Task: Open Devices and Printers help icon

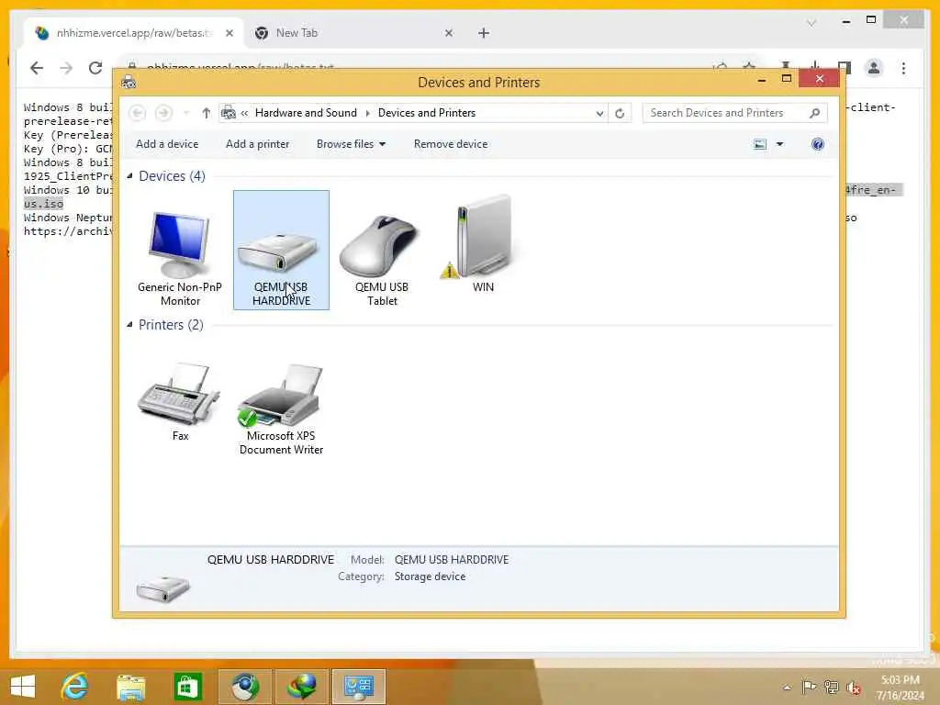Action: [817, 144]
